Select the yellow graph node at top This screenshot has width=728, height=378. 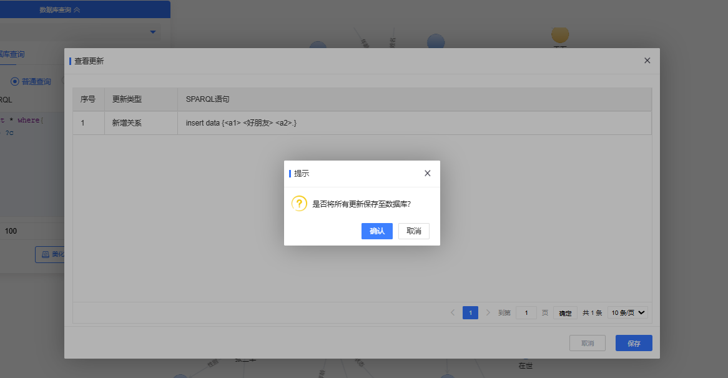(560, 35)
